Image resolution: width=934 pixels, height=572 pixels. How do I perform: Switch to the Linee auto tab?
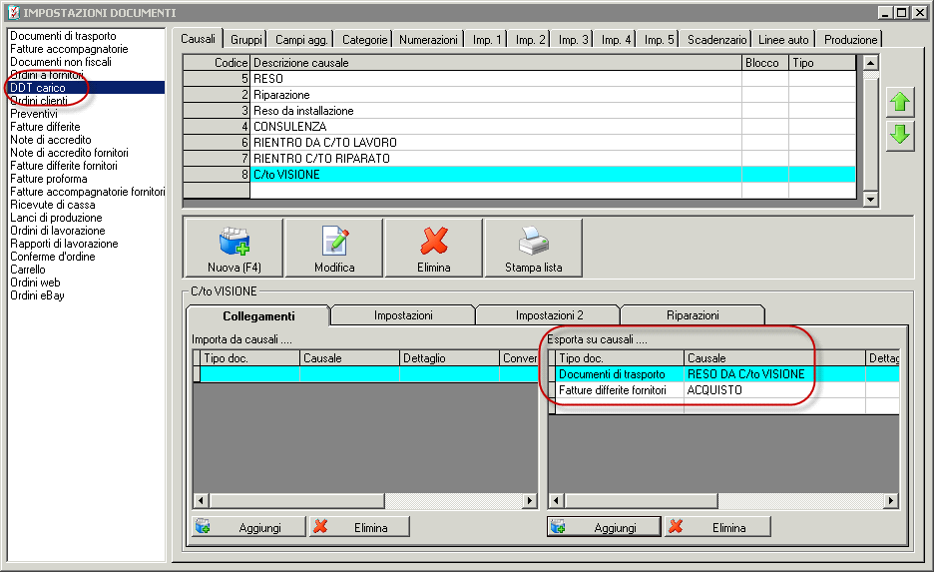(783, 40)
